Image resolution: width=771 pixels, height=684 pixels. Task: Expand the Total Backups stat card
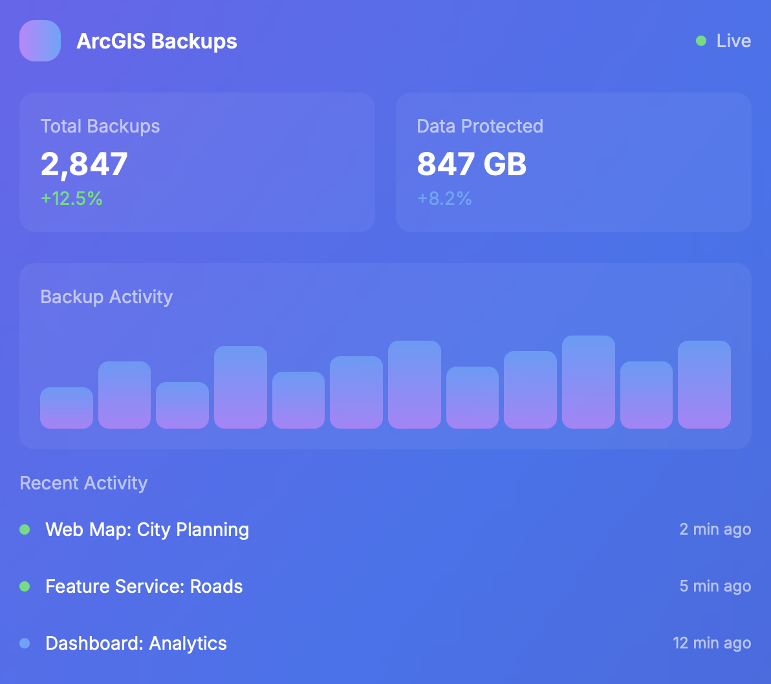pyautogui.click(x=197, y=162)
